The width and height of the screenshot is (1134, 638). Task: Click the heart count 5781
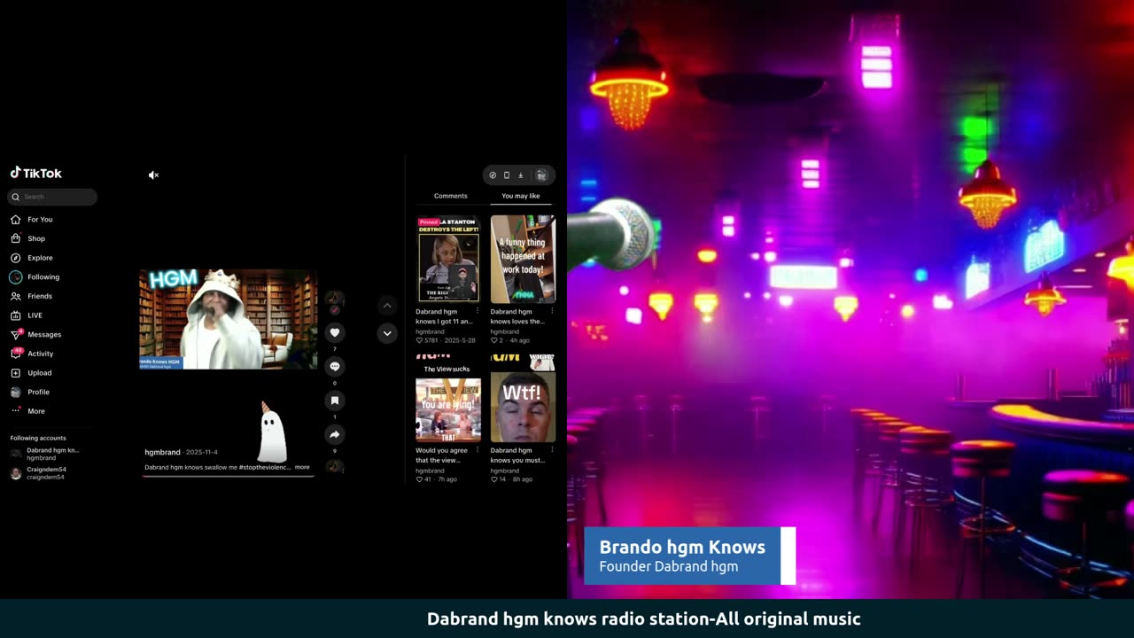tap(429, 340)
